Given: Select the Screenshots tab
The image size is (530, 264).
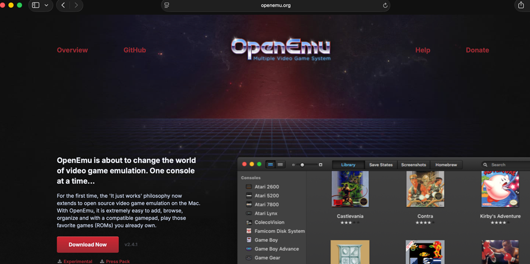Looking at the screenshot, I should coord(413,165).
